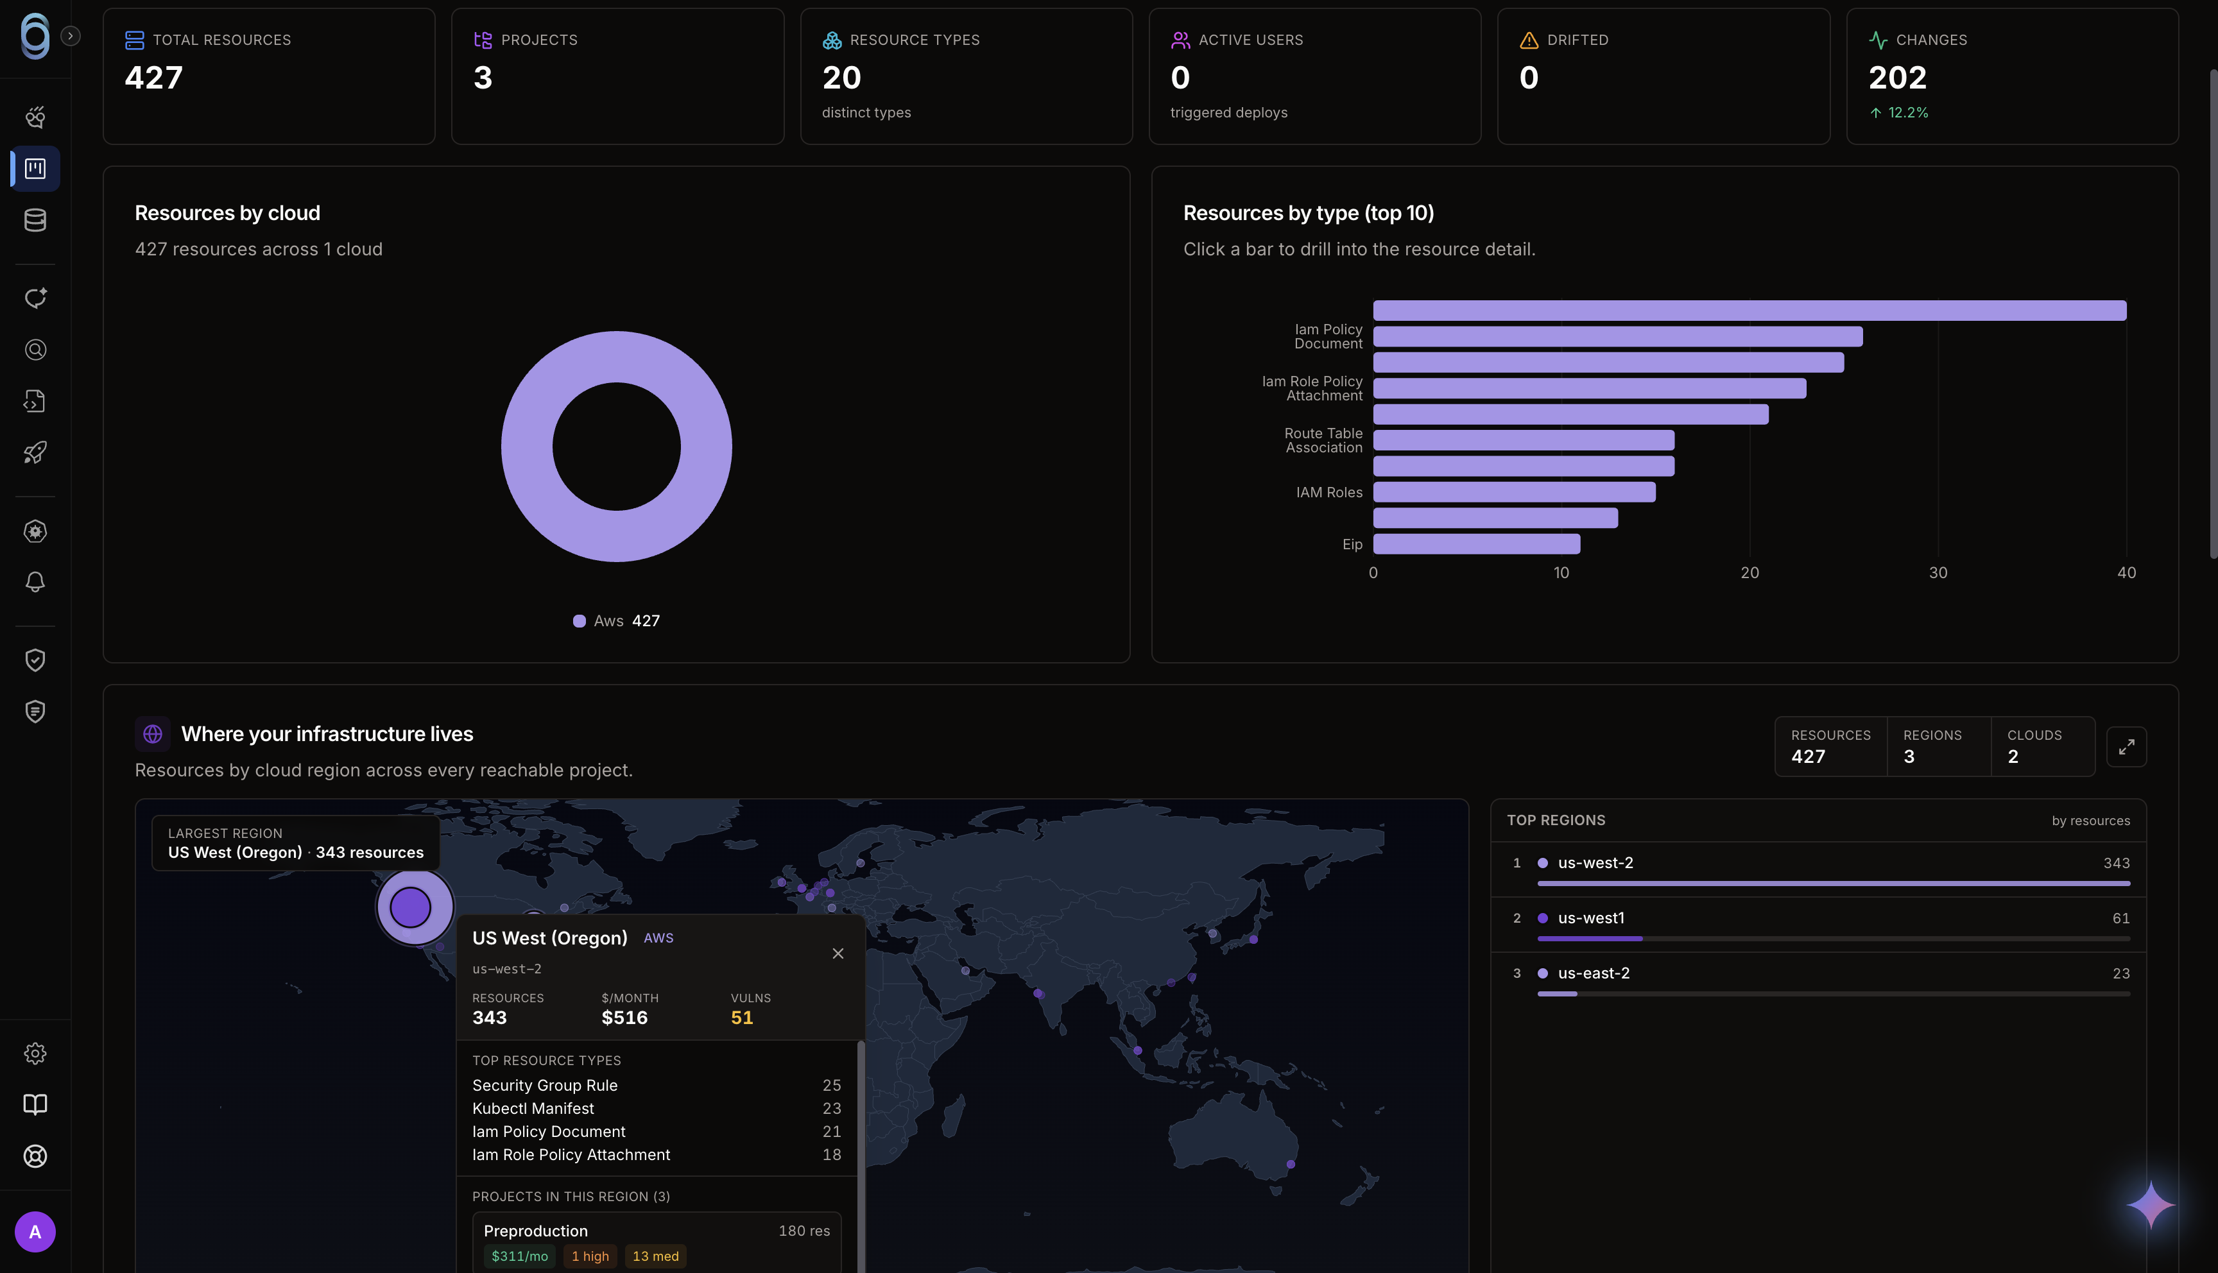Select us-west-2 in Top Regions
Image resolution: width=2218 pixels, height=1273 pixels.
click(x=1818, y=870)
